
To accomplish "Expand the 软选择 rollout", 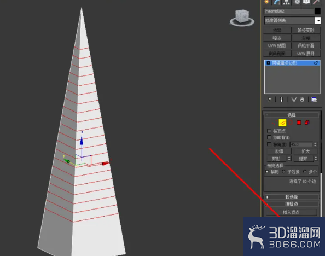I will [292, 197].
